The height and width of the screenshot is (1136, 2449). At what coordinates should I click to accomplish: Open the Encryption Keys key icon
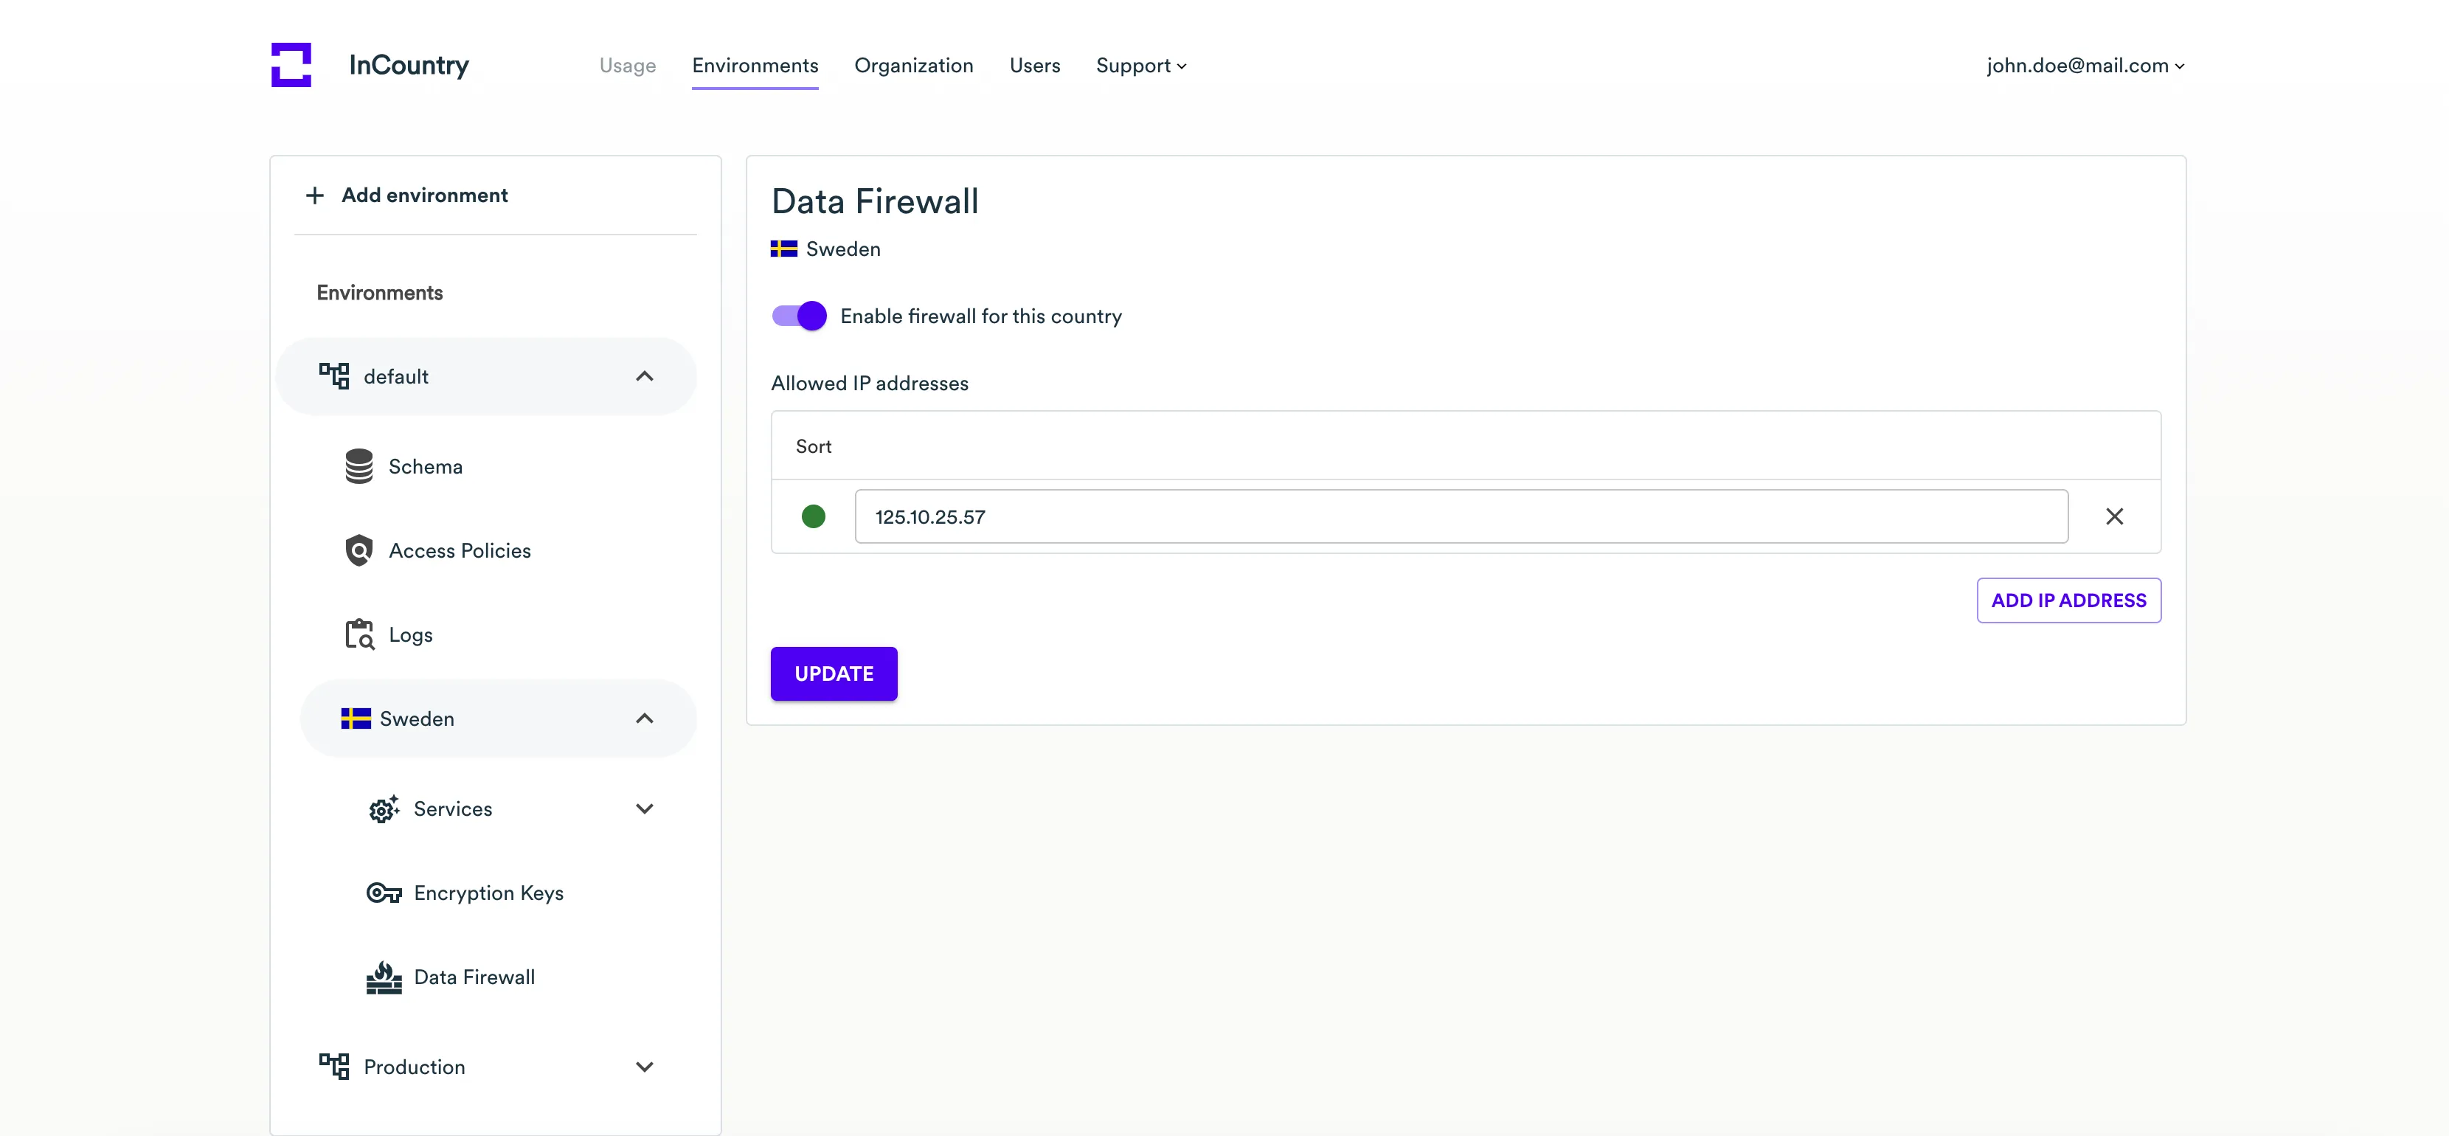tap(383, 893)
